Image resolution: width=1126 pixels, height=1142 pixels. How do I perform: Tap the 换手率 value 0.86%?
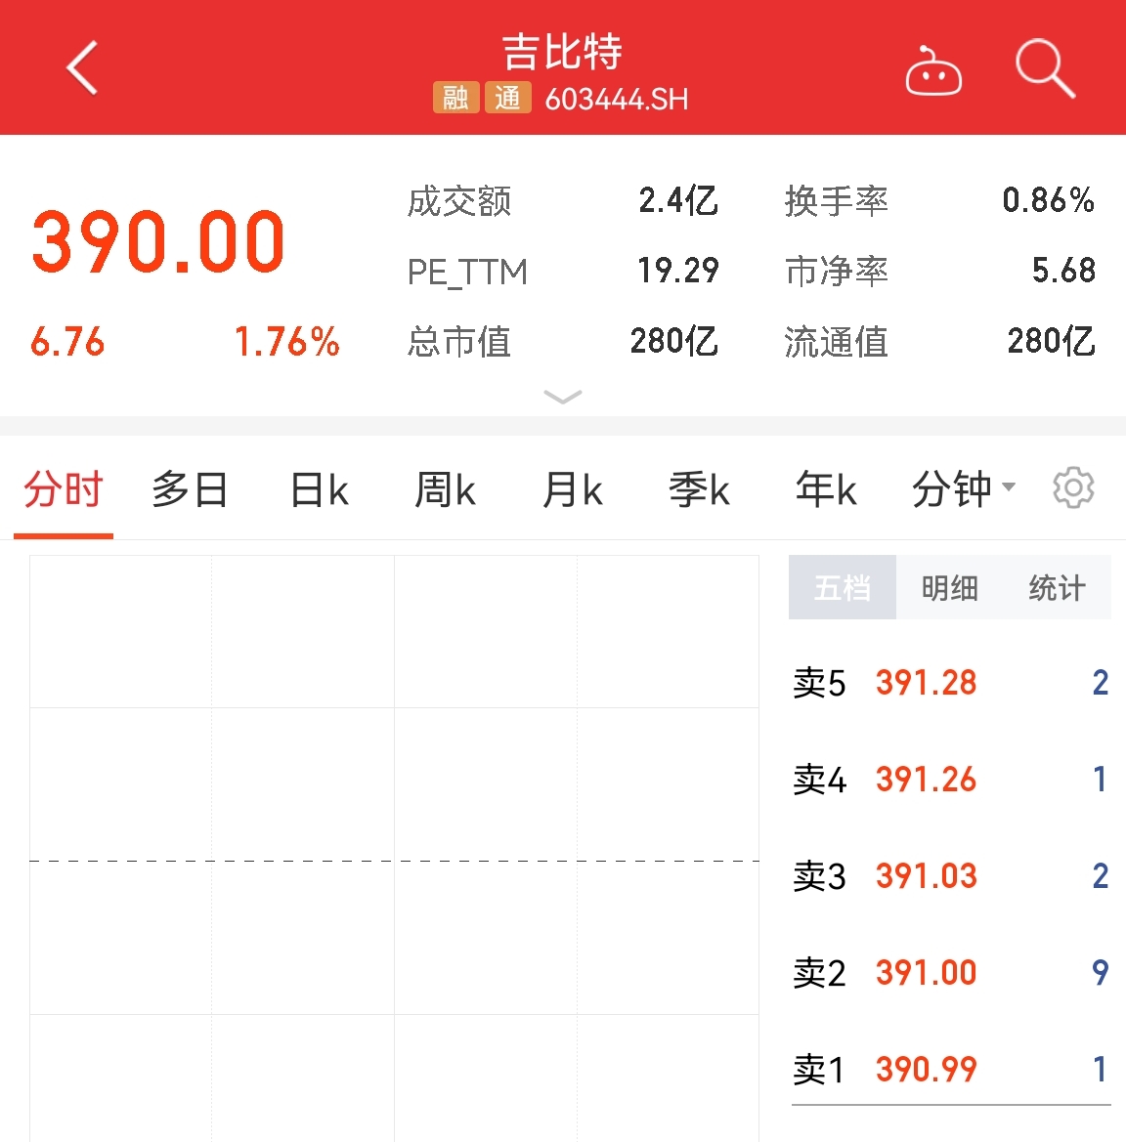coord(1048,200)
